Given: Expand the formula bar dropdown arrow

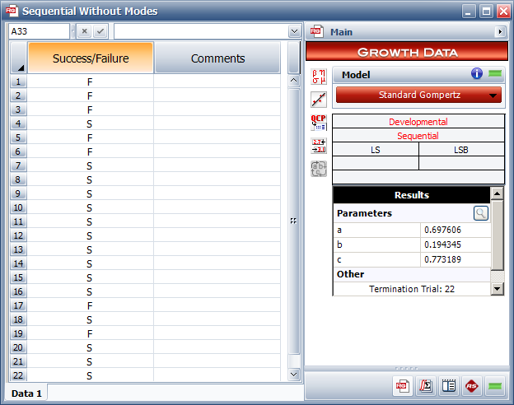Looking at the screenshot, I should [294, 31].
